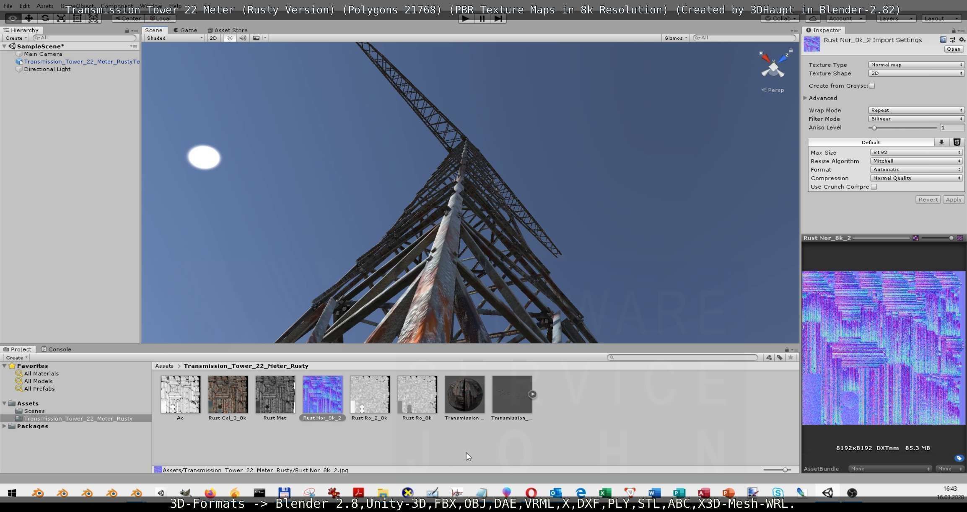Expand the Packages folder
967x512 pixels.
tap(5, 426)
